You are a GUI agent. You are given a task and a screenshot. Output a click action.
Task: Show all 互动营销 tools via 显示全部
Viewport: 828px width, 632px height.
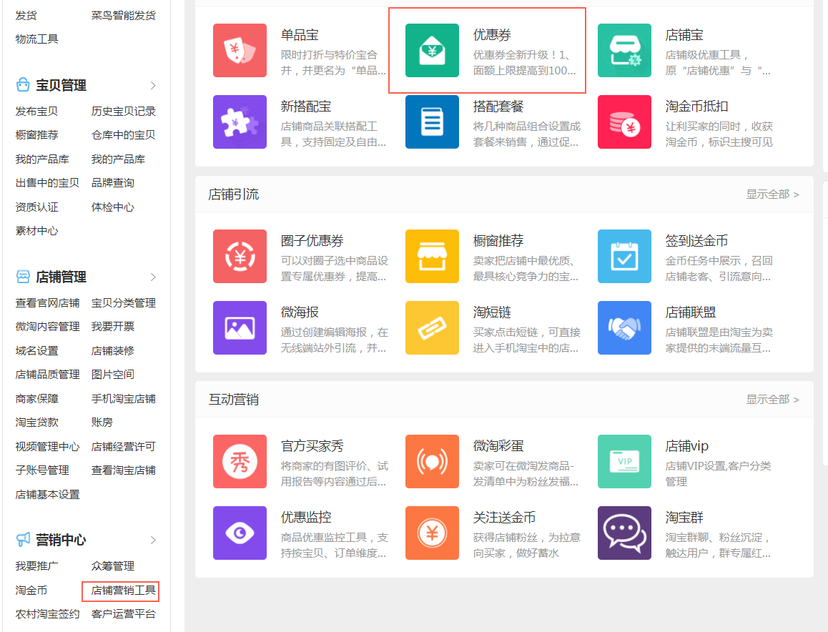point(772,400)
